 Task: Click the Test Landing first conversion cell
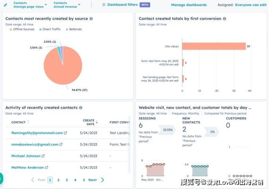(x=120, y=133)
